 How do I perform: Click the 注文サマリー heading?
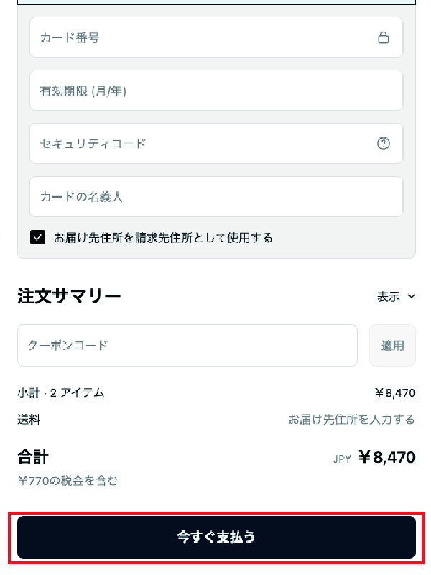pos(69,296)
